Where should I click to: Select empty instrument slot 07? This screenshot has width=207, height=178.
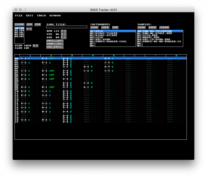pyautogui.click(x=113, y=44)
